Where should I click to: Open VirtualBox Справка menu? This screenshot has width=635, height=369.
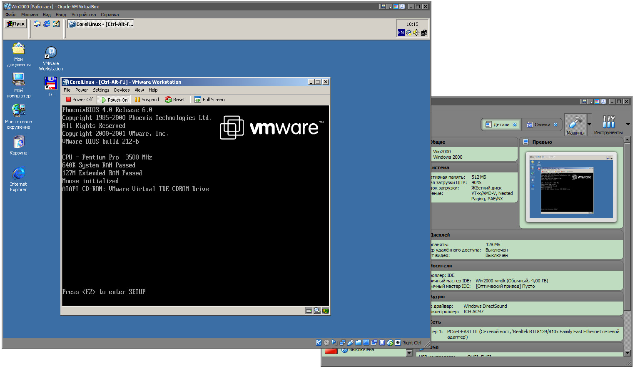(x=110, y=15)
